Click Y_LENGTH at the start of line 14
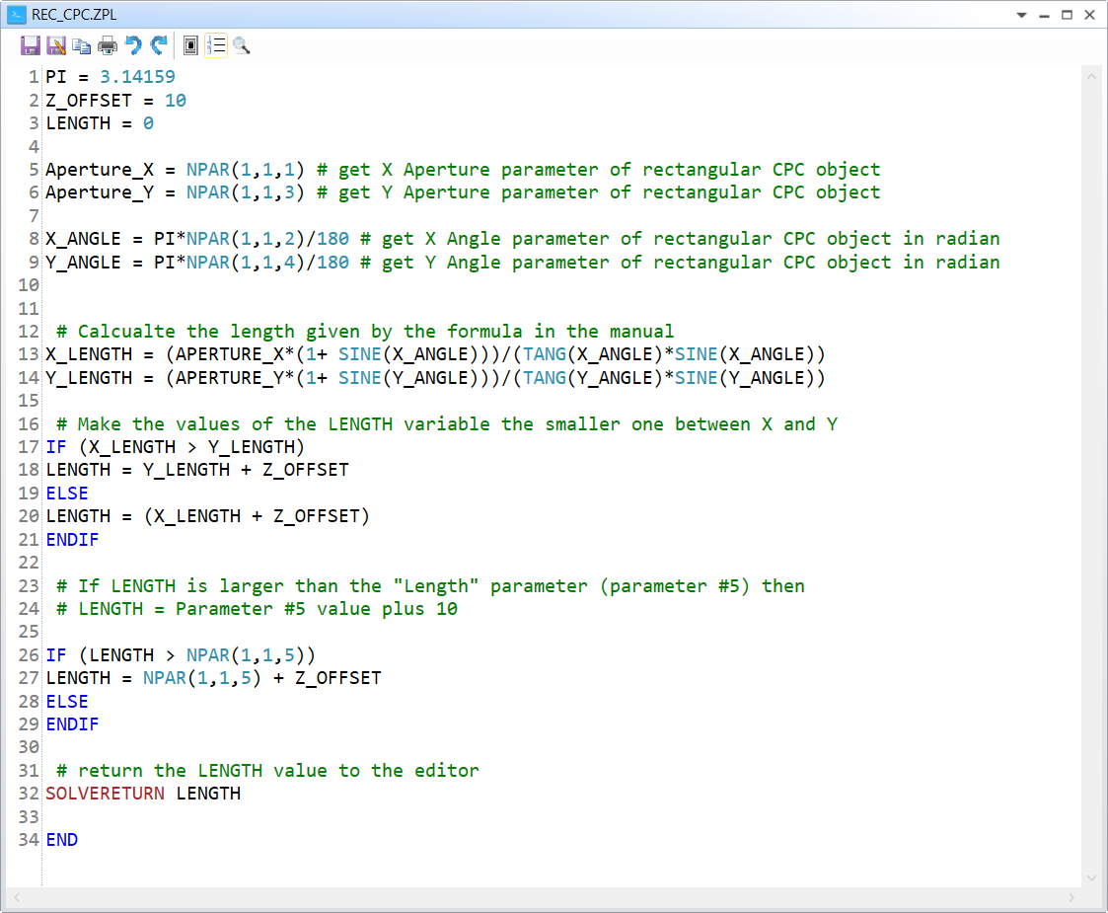This screenshot has height=913, width=1108. pyautogui.click(x=89, y=378)
